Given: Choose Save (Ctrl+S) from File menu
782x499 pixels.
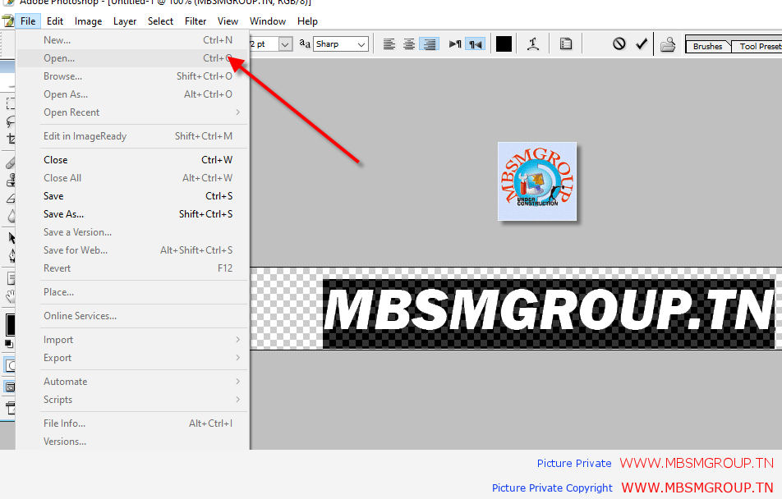Looking at the screenshot, I should (132, 196).
